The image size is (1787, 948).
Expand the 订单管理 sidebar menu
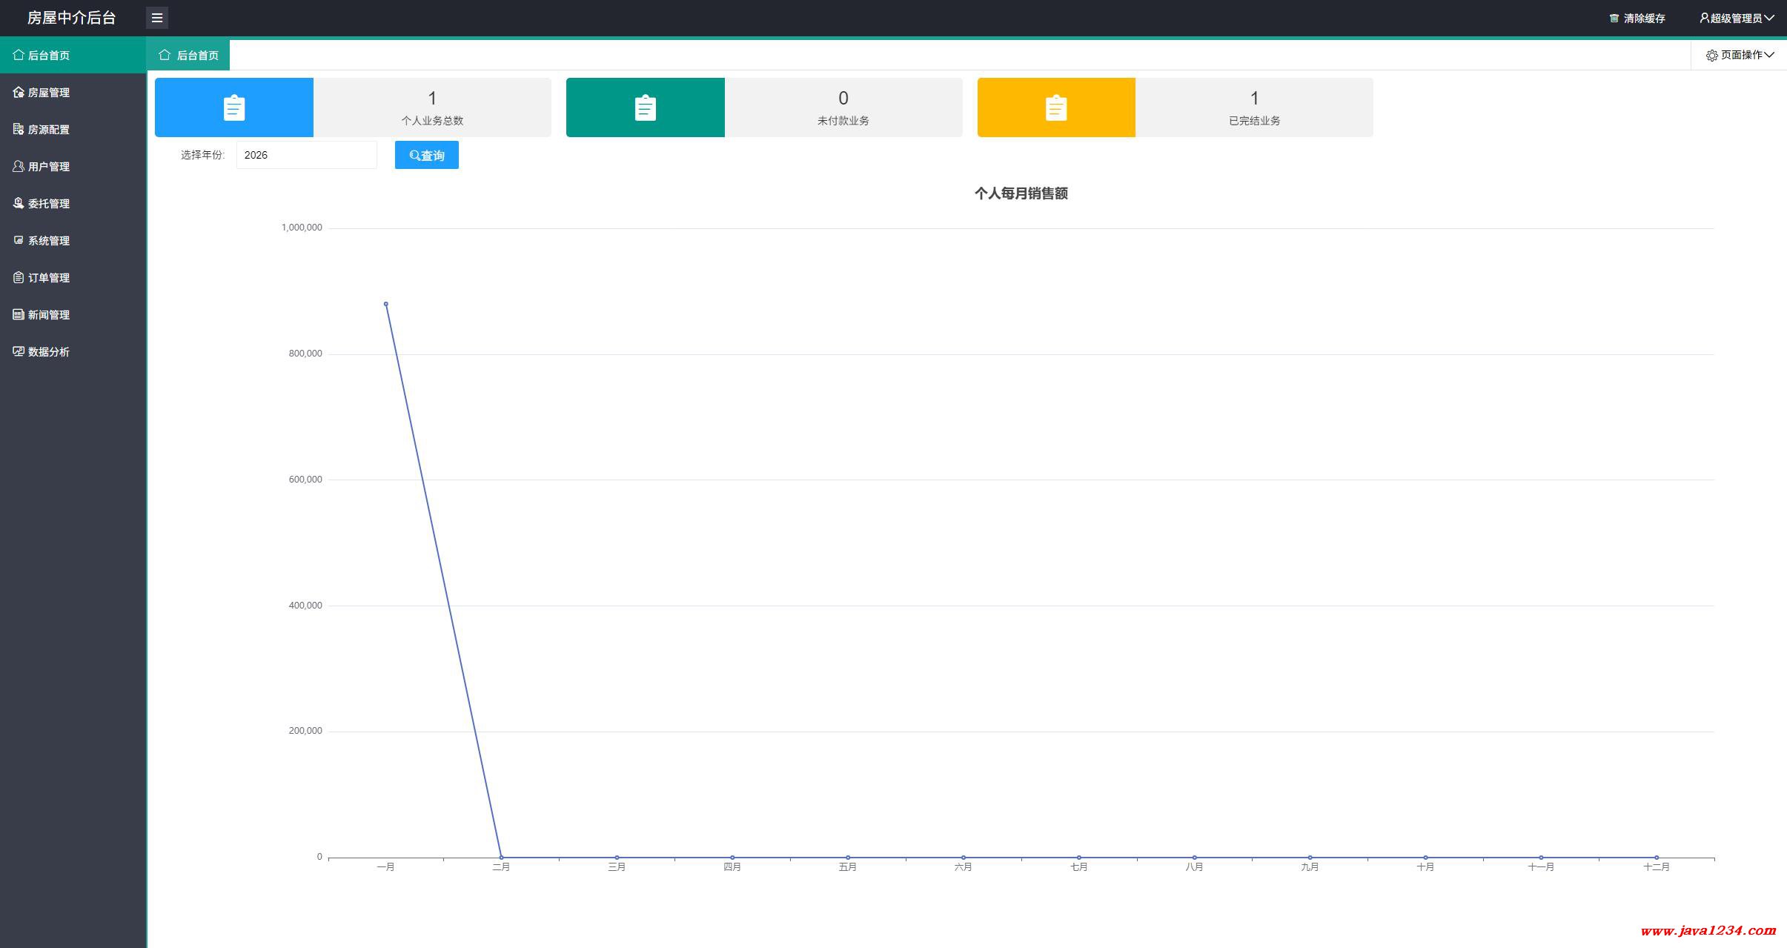pyautogui.click(x=49, y=277)
